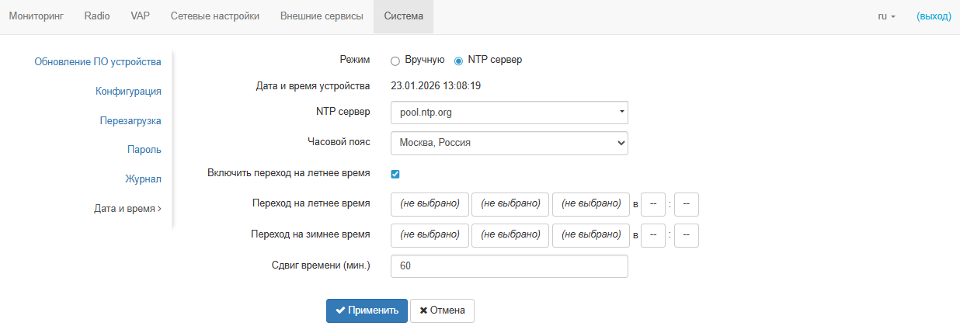Click the time shift minutes input field

click(509, 266)
